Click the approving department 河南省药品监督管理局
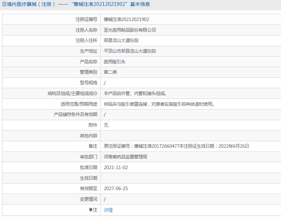Image resolution: width=281 pixels, height=218 pixels. tap(126, 157)
